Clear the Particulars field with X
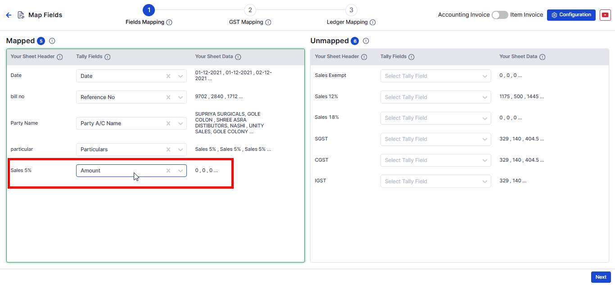 coord(168,149)
